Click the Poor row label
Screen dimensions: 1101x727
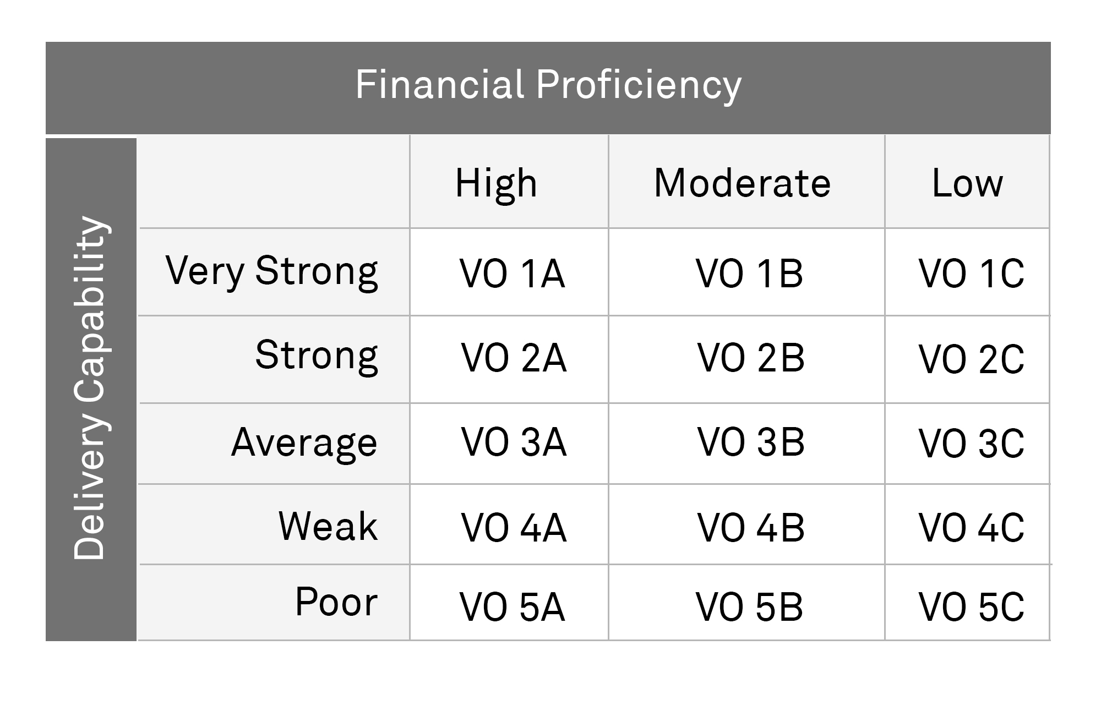[x=336, y=602]
